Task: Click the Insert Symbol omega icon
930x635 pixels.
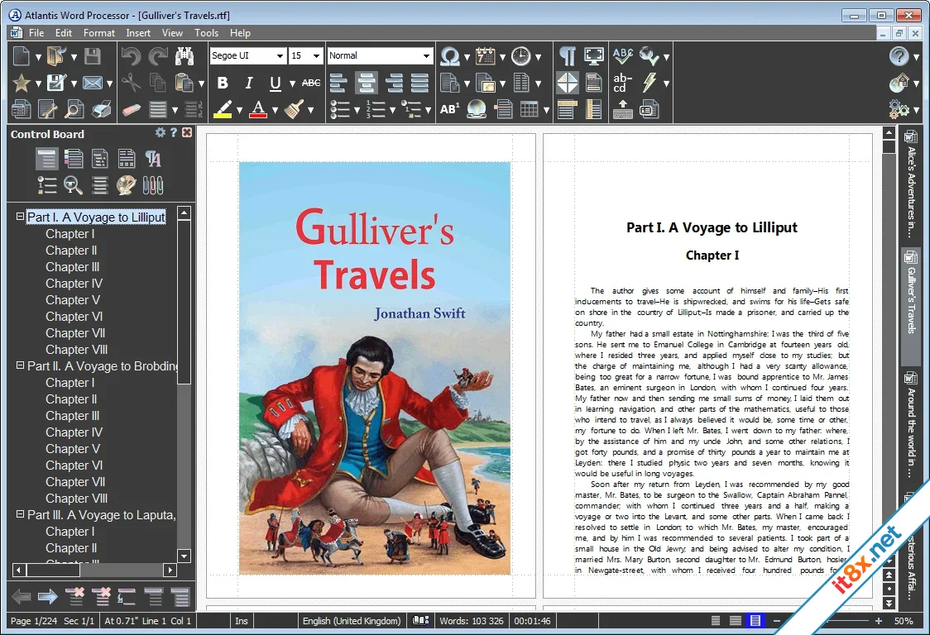Action: click(x=450, y=56)
